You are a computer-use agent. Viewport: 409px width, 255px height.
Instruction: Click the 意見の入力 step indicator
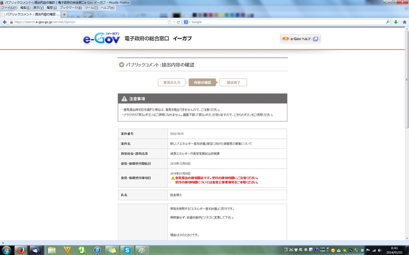[x=171, y=82]
